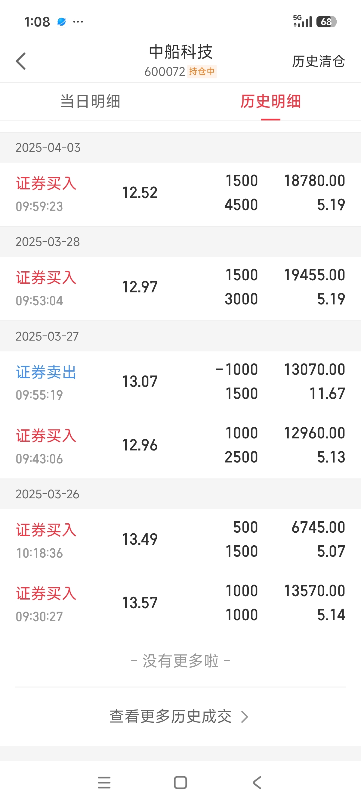Tap the 2025-03-27 date header

coord(180,336)
